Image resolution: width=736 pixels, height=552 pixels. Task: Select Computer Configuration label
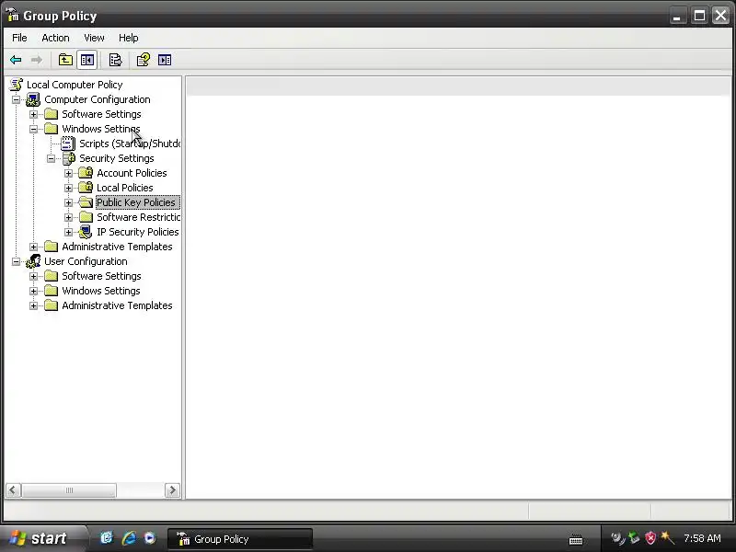98,99
